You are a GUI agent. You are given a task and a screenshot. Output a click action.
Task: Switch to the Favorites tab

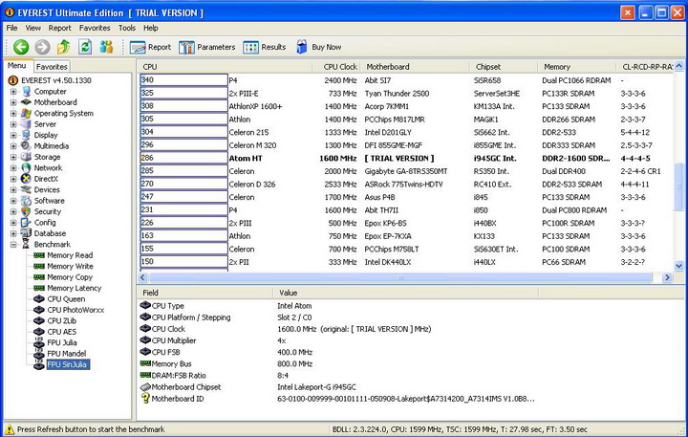click(52, 67)
